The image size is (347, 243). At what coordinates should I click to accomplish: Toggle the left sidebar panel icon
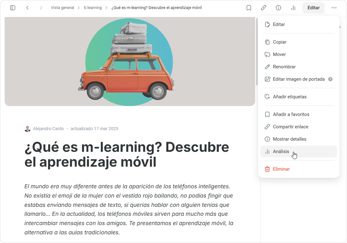click(13, 8)
